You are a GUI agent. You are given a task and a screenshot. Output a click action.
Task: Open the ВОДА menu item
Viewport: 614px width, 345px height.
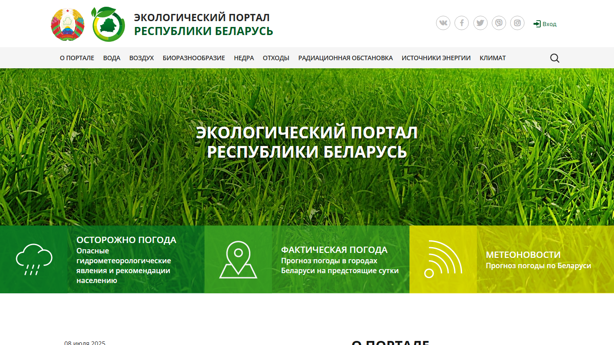[112, 58]
